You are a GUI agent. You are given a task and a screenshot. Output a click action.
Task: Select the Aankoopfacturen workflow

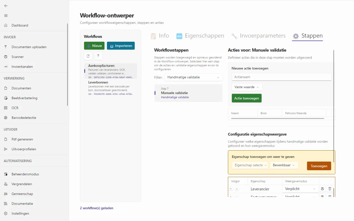pyautogui.click(x=111, y=71)
